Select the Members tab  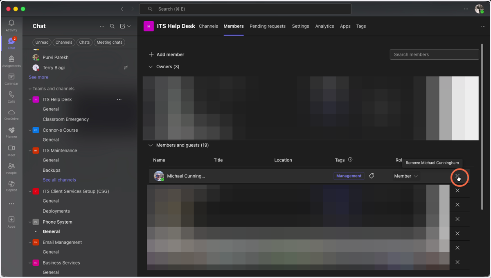[234, 26]
